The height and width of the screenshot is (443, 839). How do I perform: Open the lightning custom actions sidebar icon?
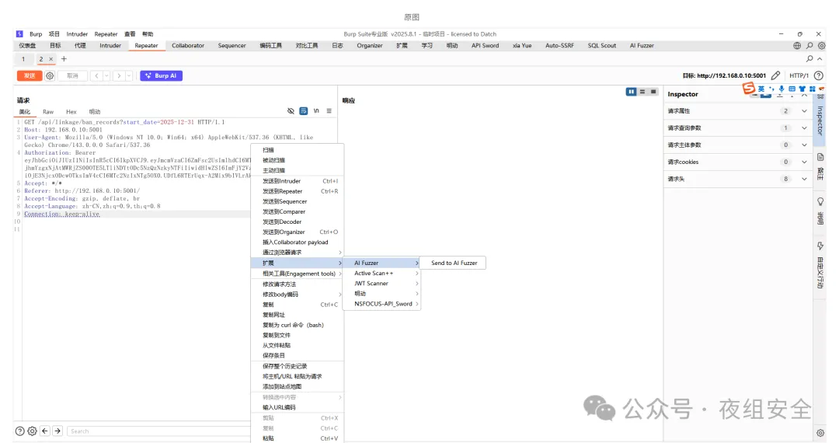point(820,246)
